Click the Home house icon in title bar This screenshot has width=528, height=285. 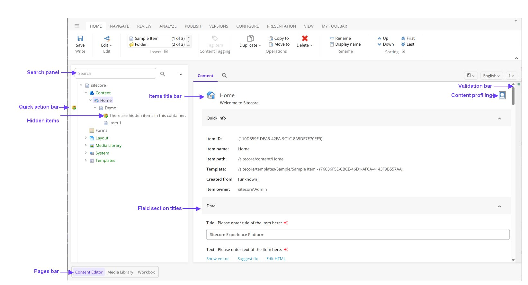211,95
